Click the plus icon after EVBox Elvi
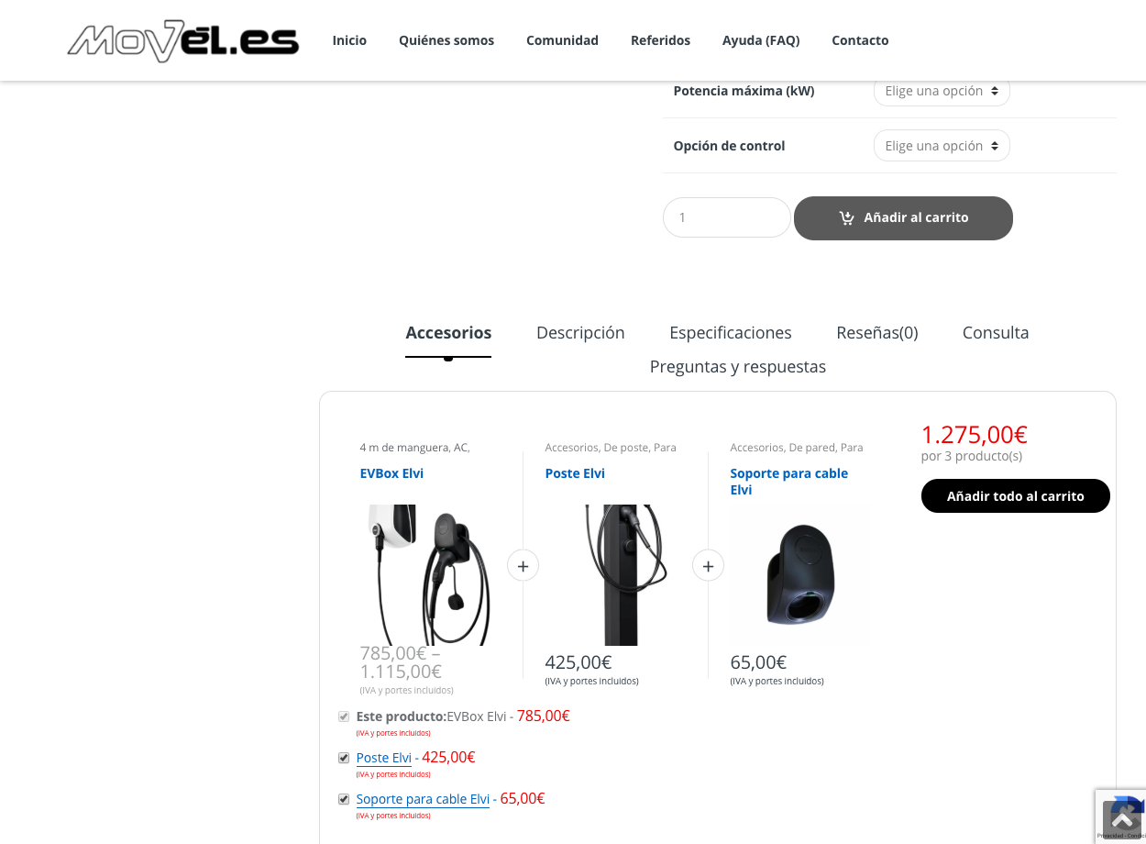Viewport: 1146px width, 844px height. (x=523, y=566)
